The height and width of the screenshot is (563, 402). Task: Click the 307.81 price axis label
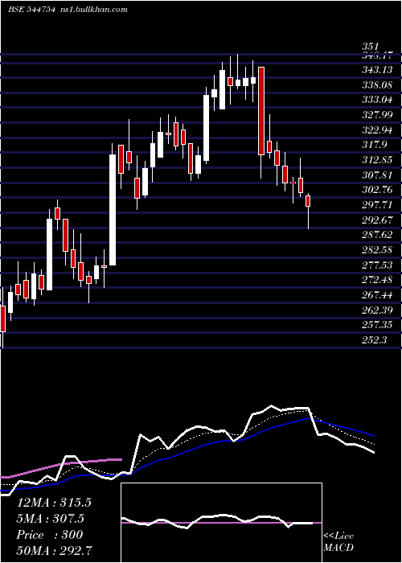coord(377,175)
